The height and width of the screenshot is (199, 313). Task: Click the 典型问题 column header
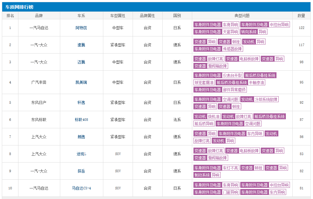tap(242, 16)
